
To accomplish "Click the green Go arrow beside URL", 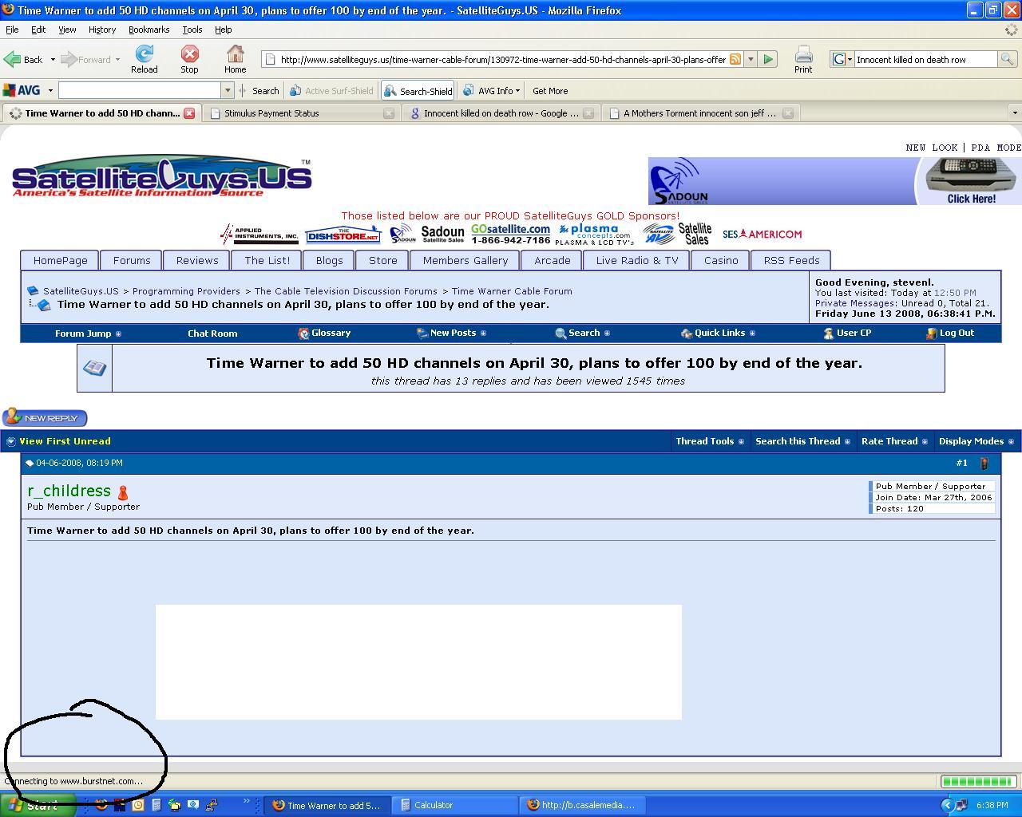I will pos(768,59).
